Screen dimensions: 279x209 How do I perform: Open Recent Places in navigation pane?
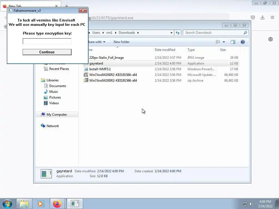59,69
